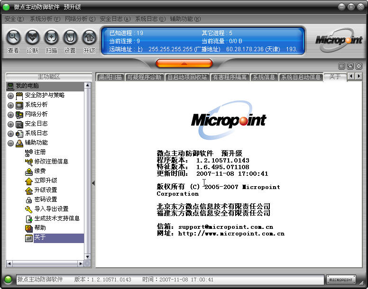
Task: Switch to the 系统信息 tab
Action: click(264, 77)
